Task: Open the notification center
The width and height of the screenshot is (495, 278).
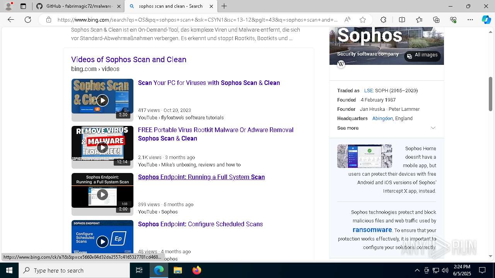Action: [x=482, y=270]
